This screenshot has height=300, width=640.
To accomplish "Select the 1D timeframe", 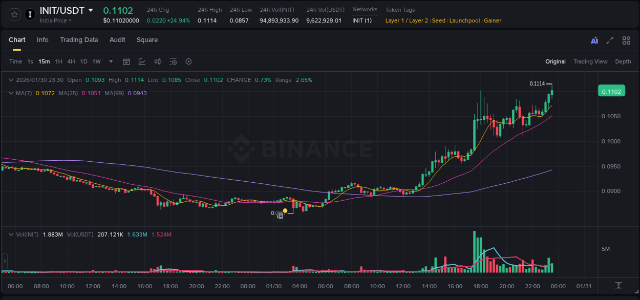I will 83,61.
